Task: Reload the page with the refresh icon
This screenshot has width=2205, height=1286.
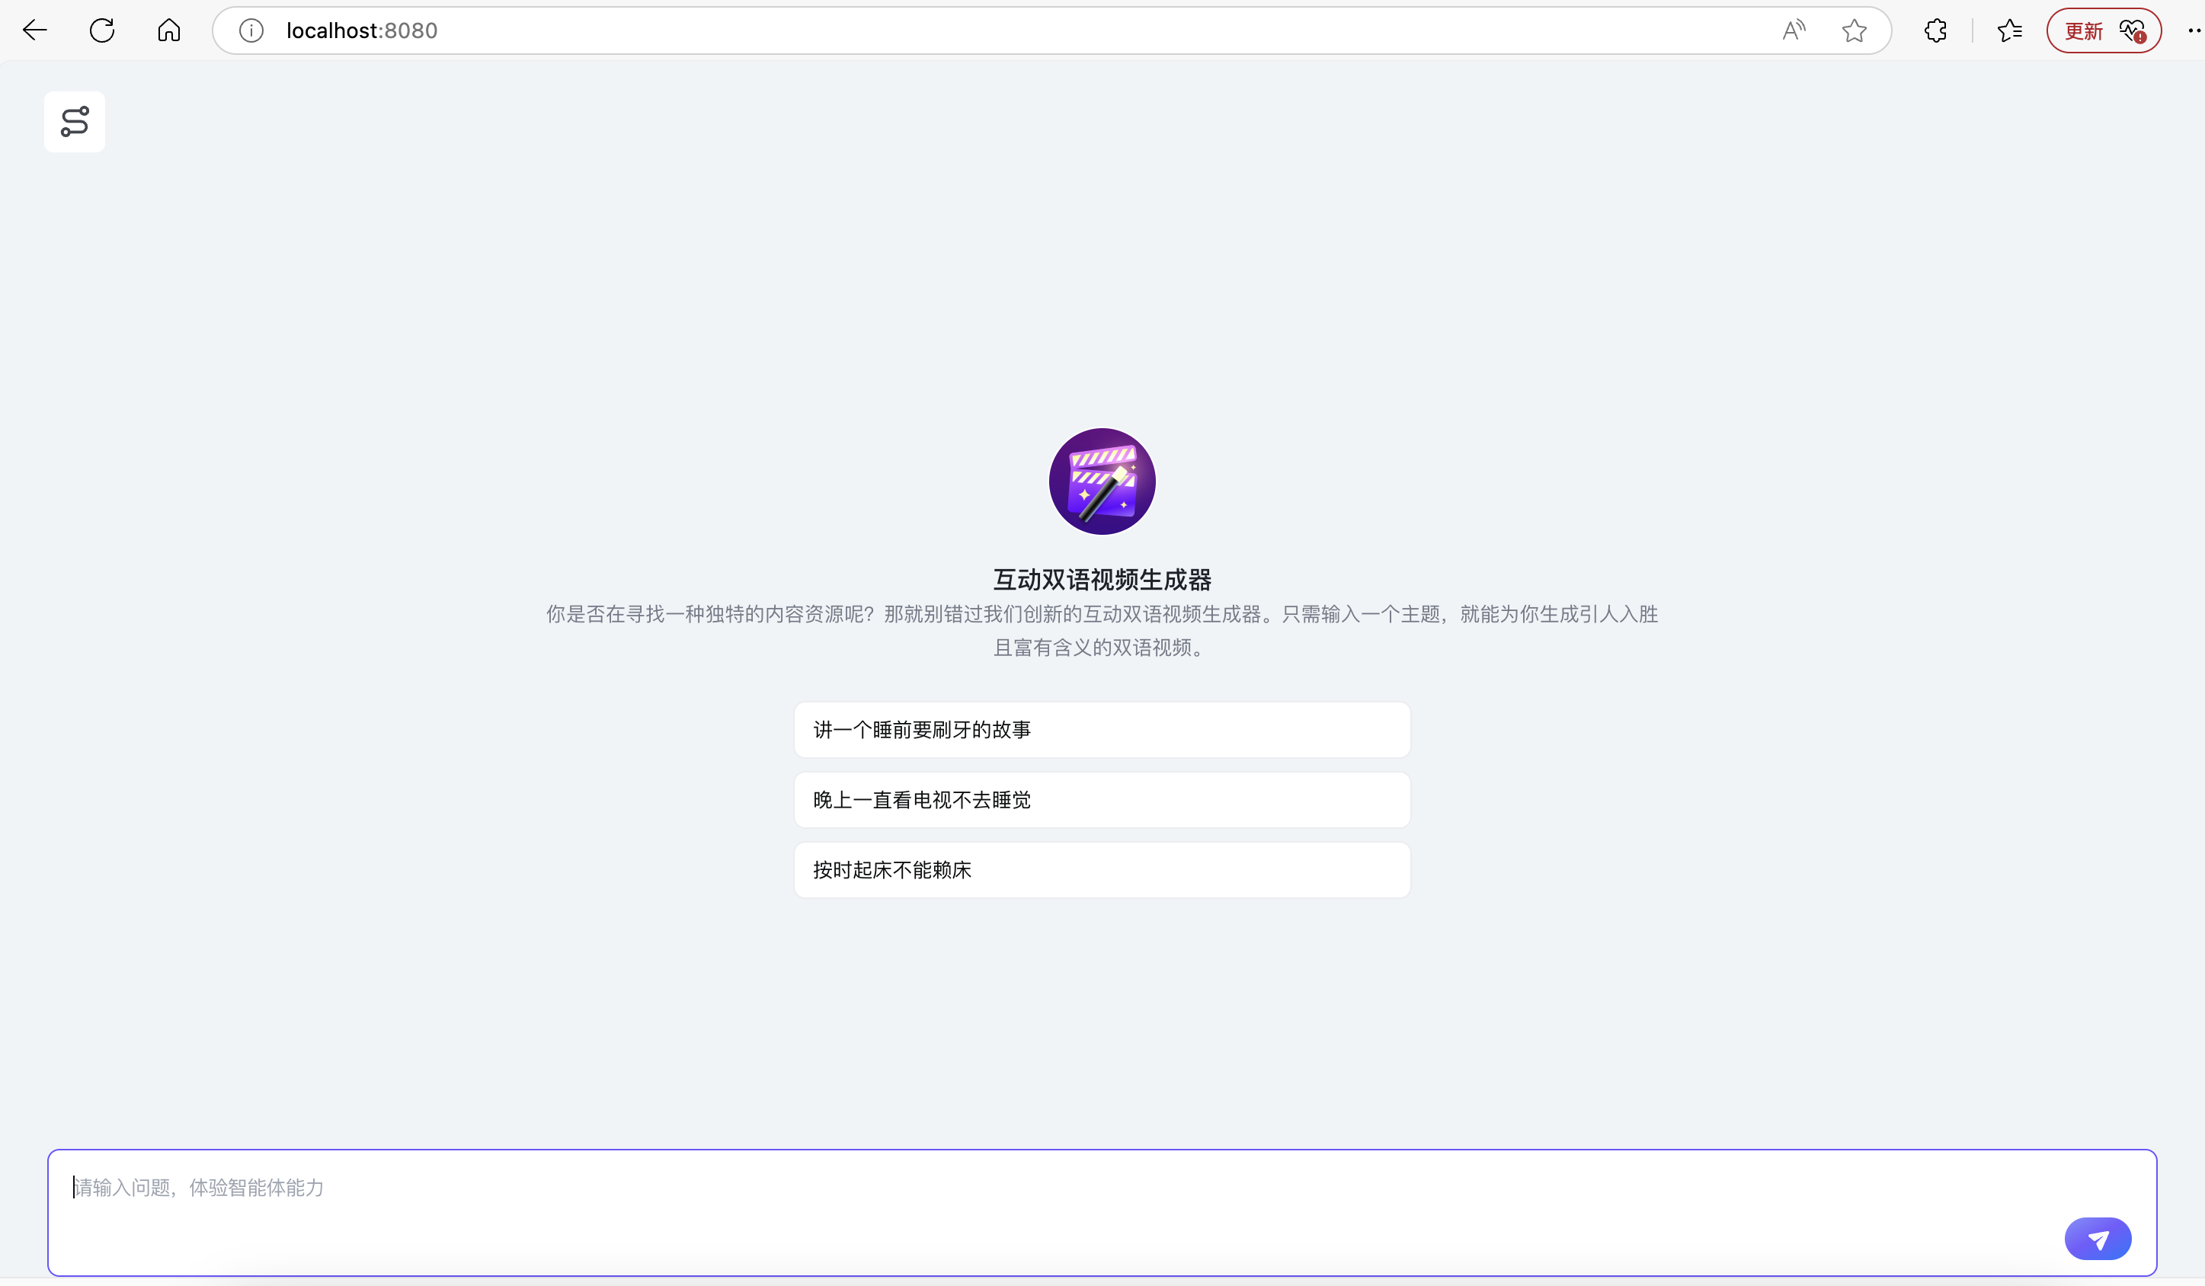Action: 101,30
